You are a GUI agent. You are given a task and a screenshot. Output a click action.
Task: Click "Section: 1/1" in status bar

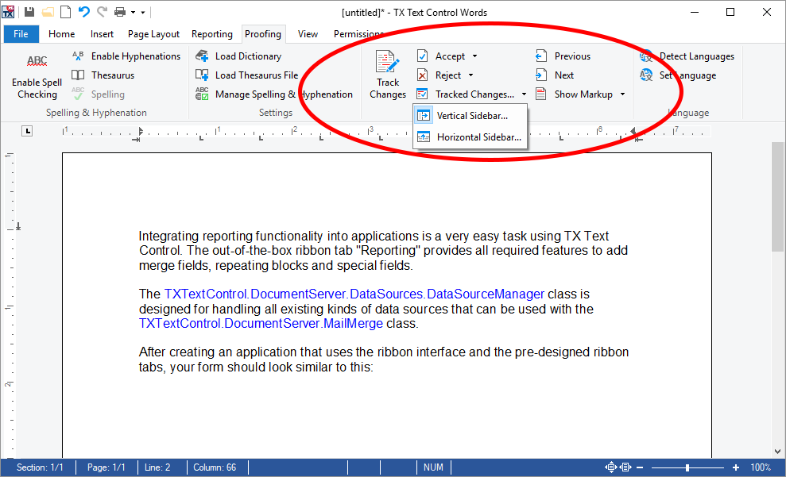click(x=40, y=467)
